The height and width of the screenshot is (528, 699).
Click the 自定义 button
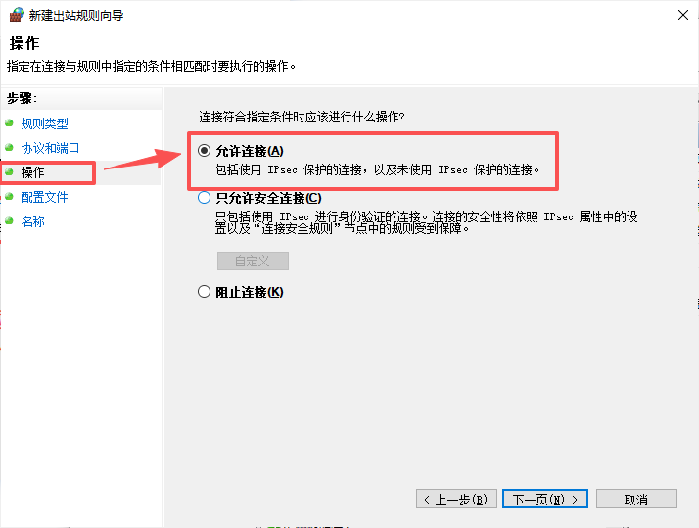coord(253,261)
